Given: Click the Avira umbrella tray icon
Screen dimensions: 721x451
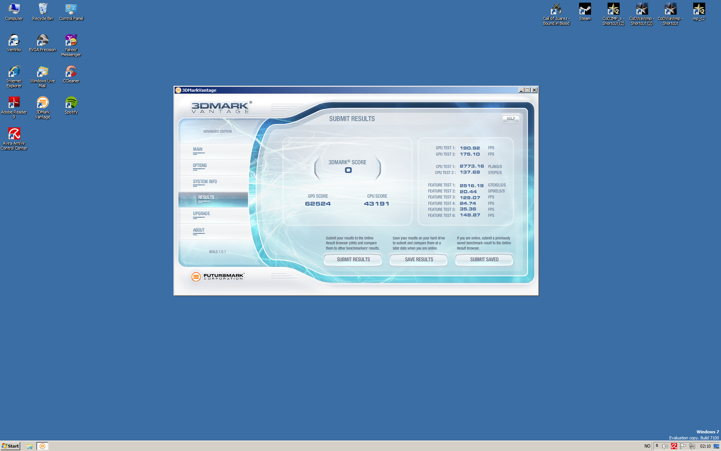Looking at the screenshot, I should pyautogui.click(x=674, y=446).
